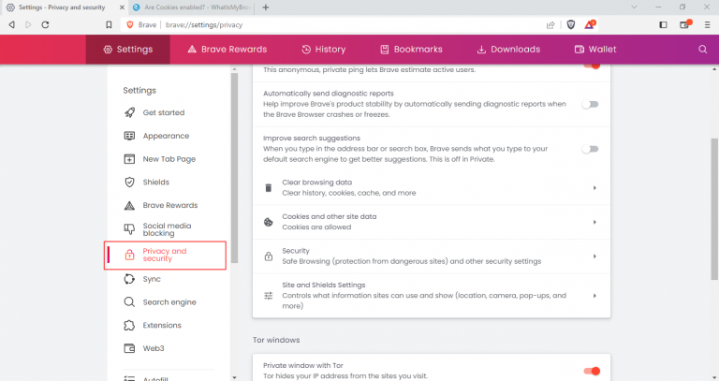The width and height of the screenshot is (719, 381).
Task: Switch to the Downloads tab
Action: coord(508,49)
